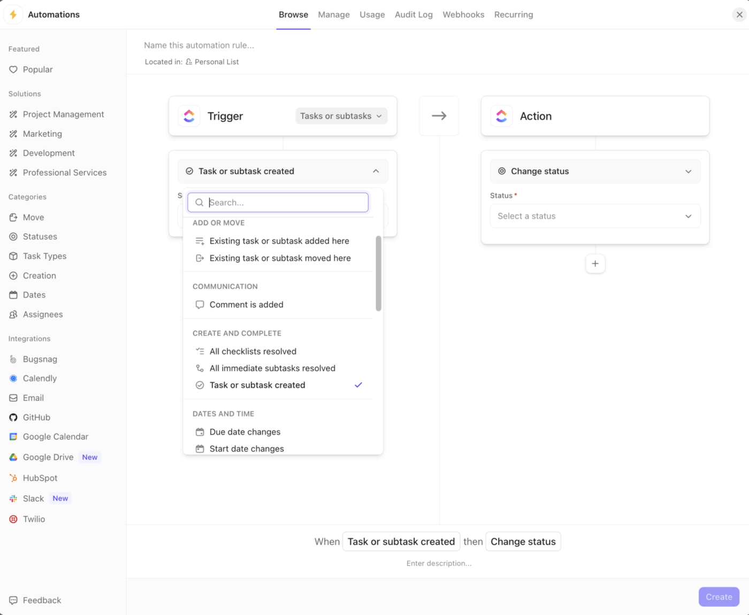Click the HubSpot integration icon

pyautogui.click(x=13, y=478)
